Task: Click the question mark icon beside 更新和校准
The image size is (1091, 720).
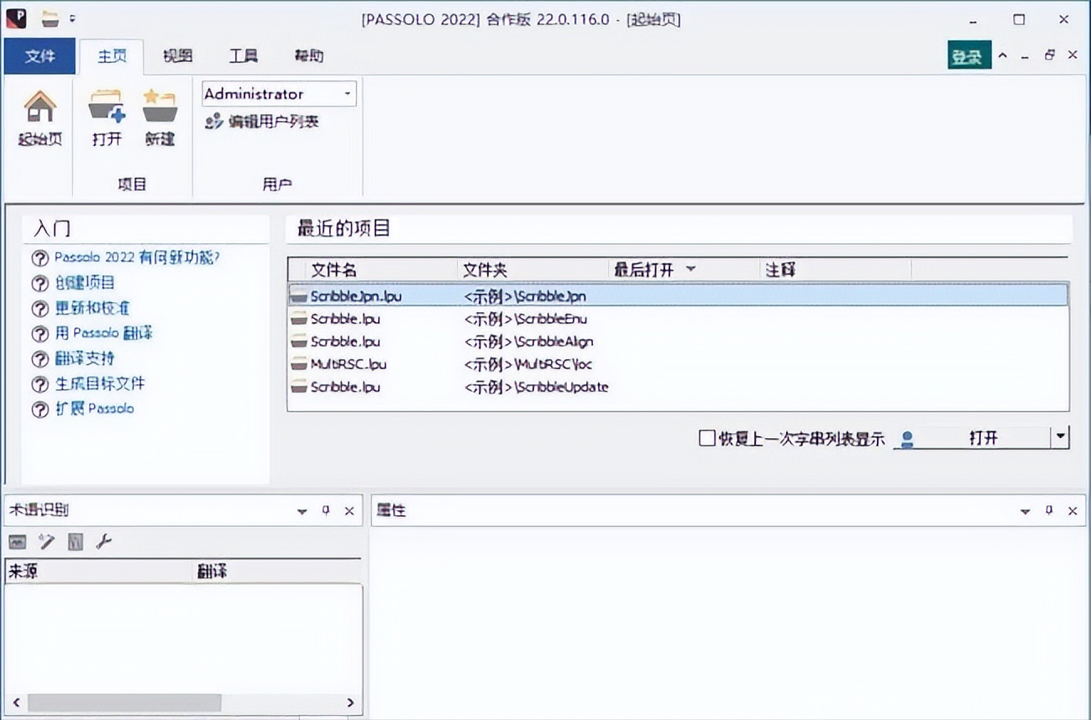Action: [x=39, y=309]
